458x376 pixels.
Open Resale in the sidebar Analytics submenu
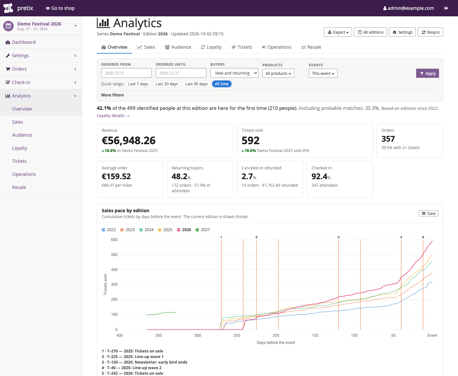point(19,187)
